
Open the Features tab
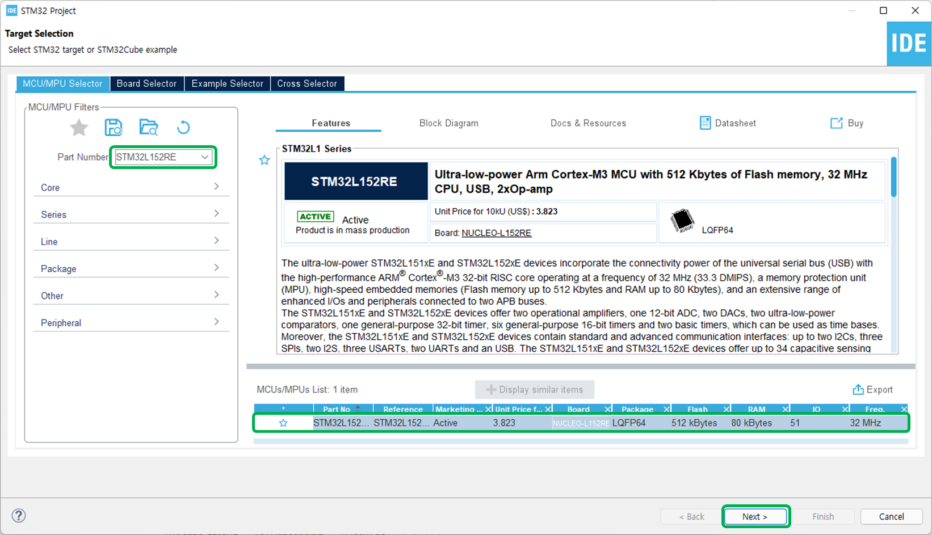point(331,123)
